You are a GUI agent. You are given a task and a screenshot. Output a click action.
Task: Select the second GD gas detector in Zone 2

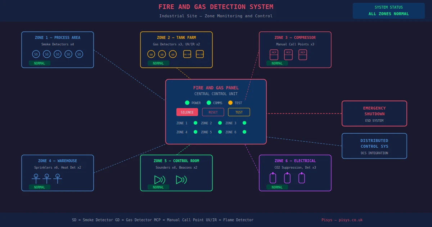click(x=162, y=54)
